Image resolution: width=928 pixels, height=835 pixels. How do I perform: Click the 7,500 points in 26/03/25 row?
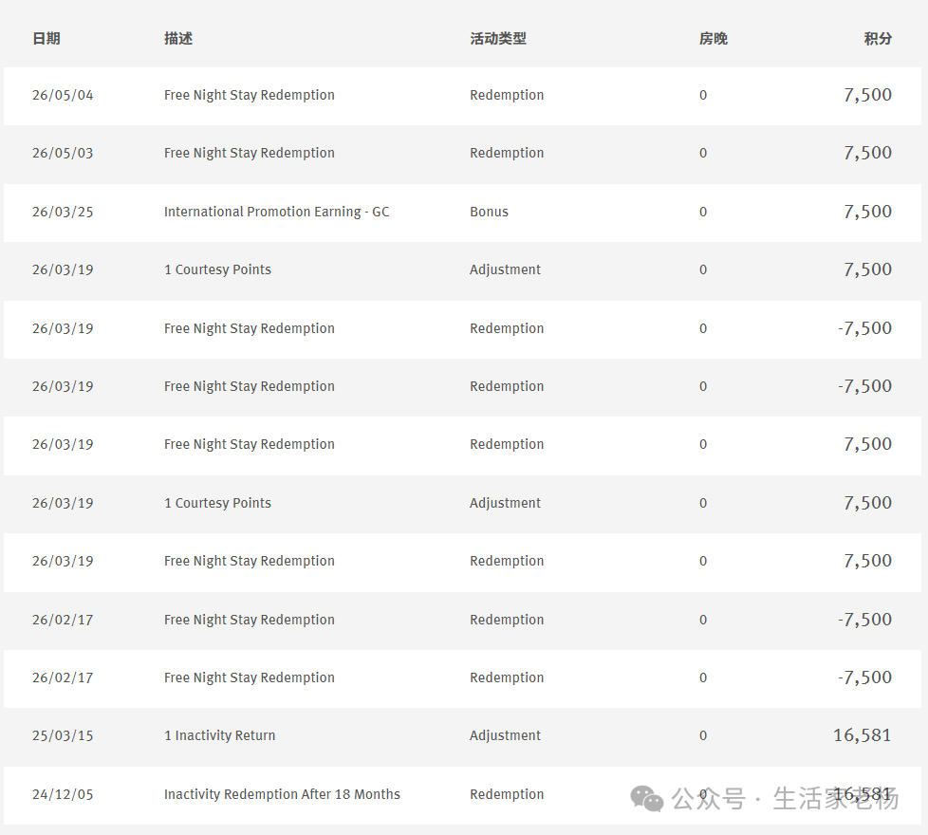click(867, 212)
